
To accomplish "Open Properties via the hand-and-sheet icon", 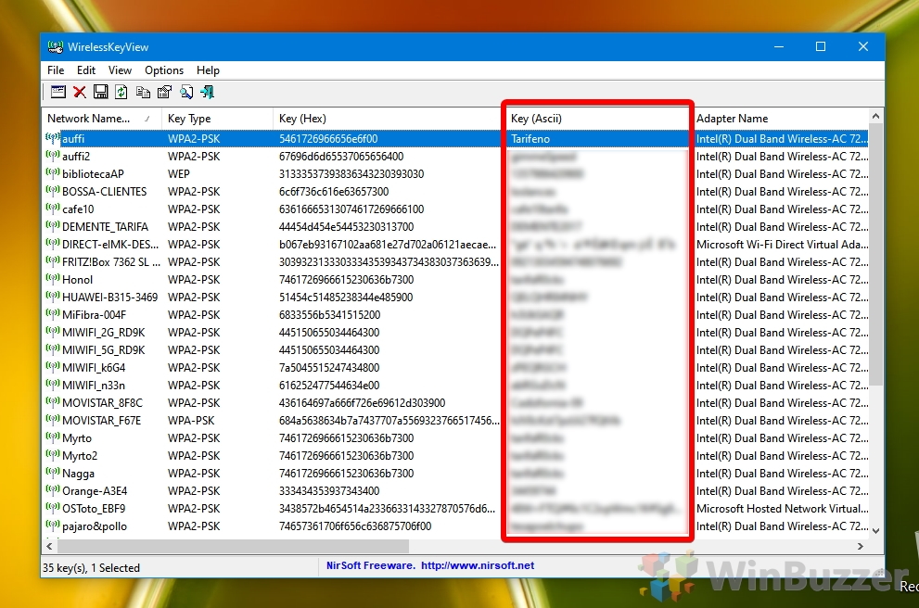I will [165, 92].
